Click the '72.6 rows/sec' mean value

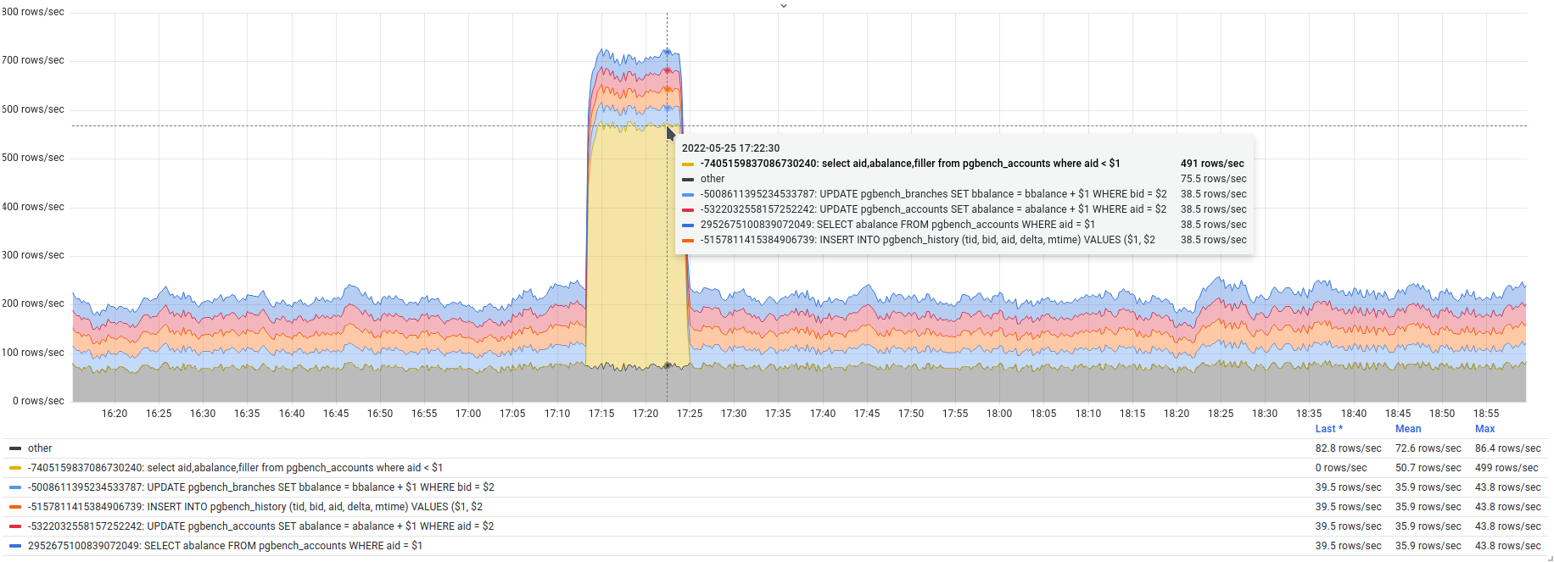pyautogui.click(x=1428, y=448)
